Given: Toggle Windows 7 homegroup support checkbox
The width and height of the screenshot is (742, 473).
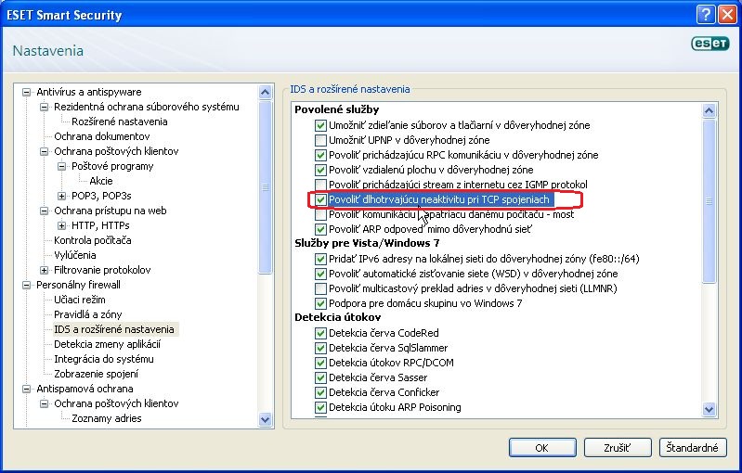Looking at the screenshot, I should (320, 303).
